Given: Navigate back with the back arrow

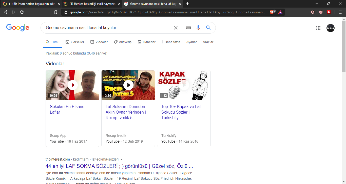Looking at the screenshot, I should [5, 12].
